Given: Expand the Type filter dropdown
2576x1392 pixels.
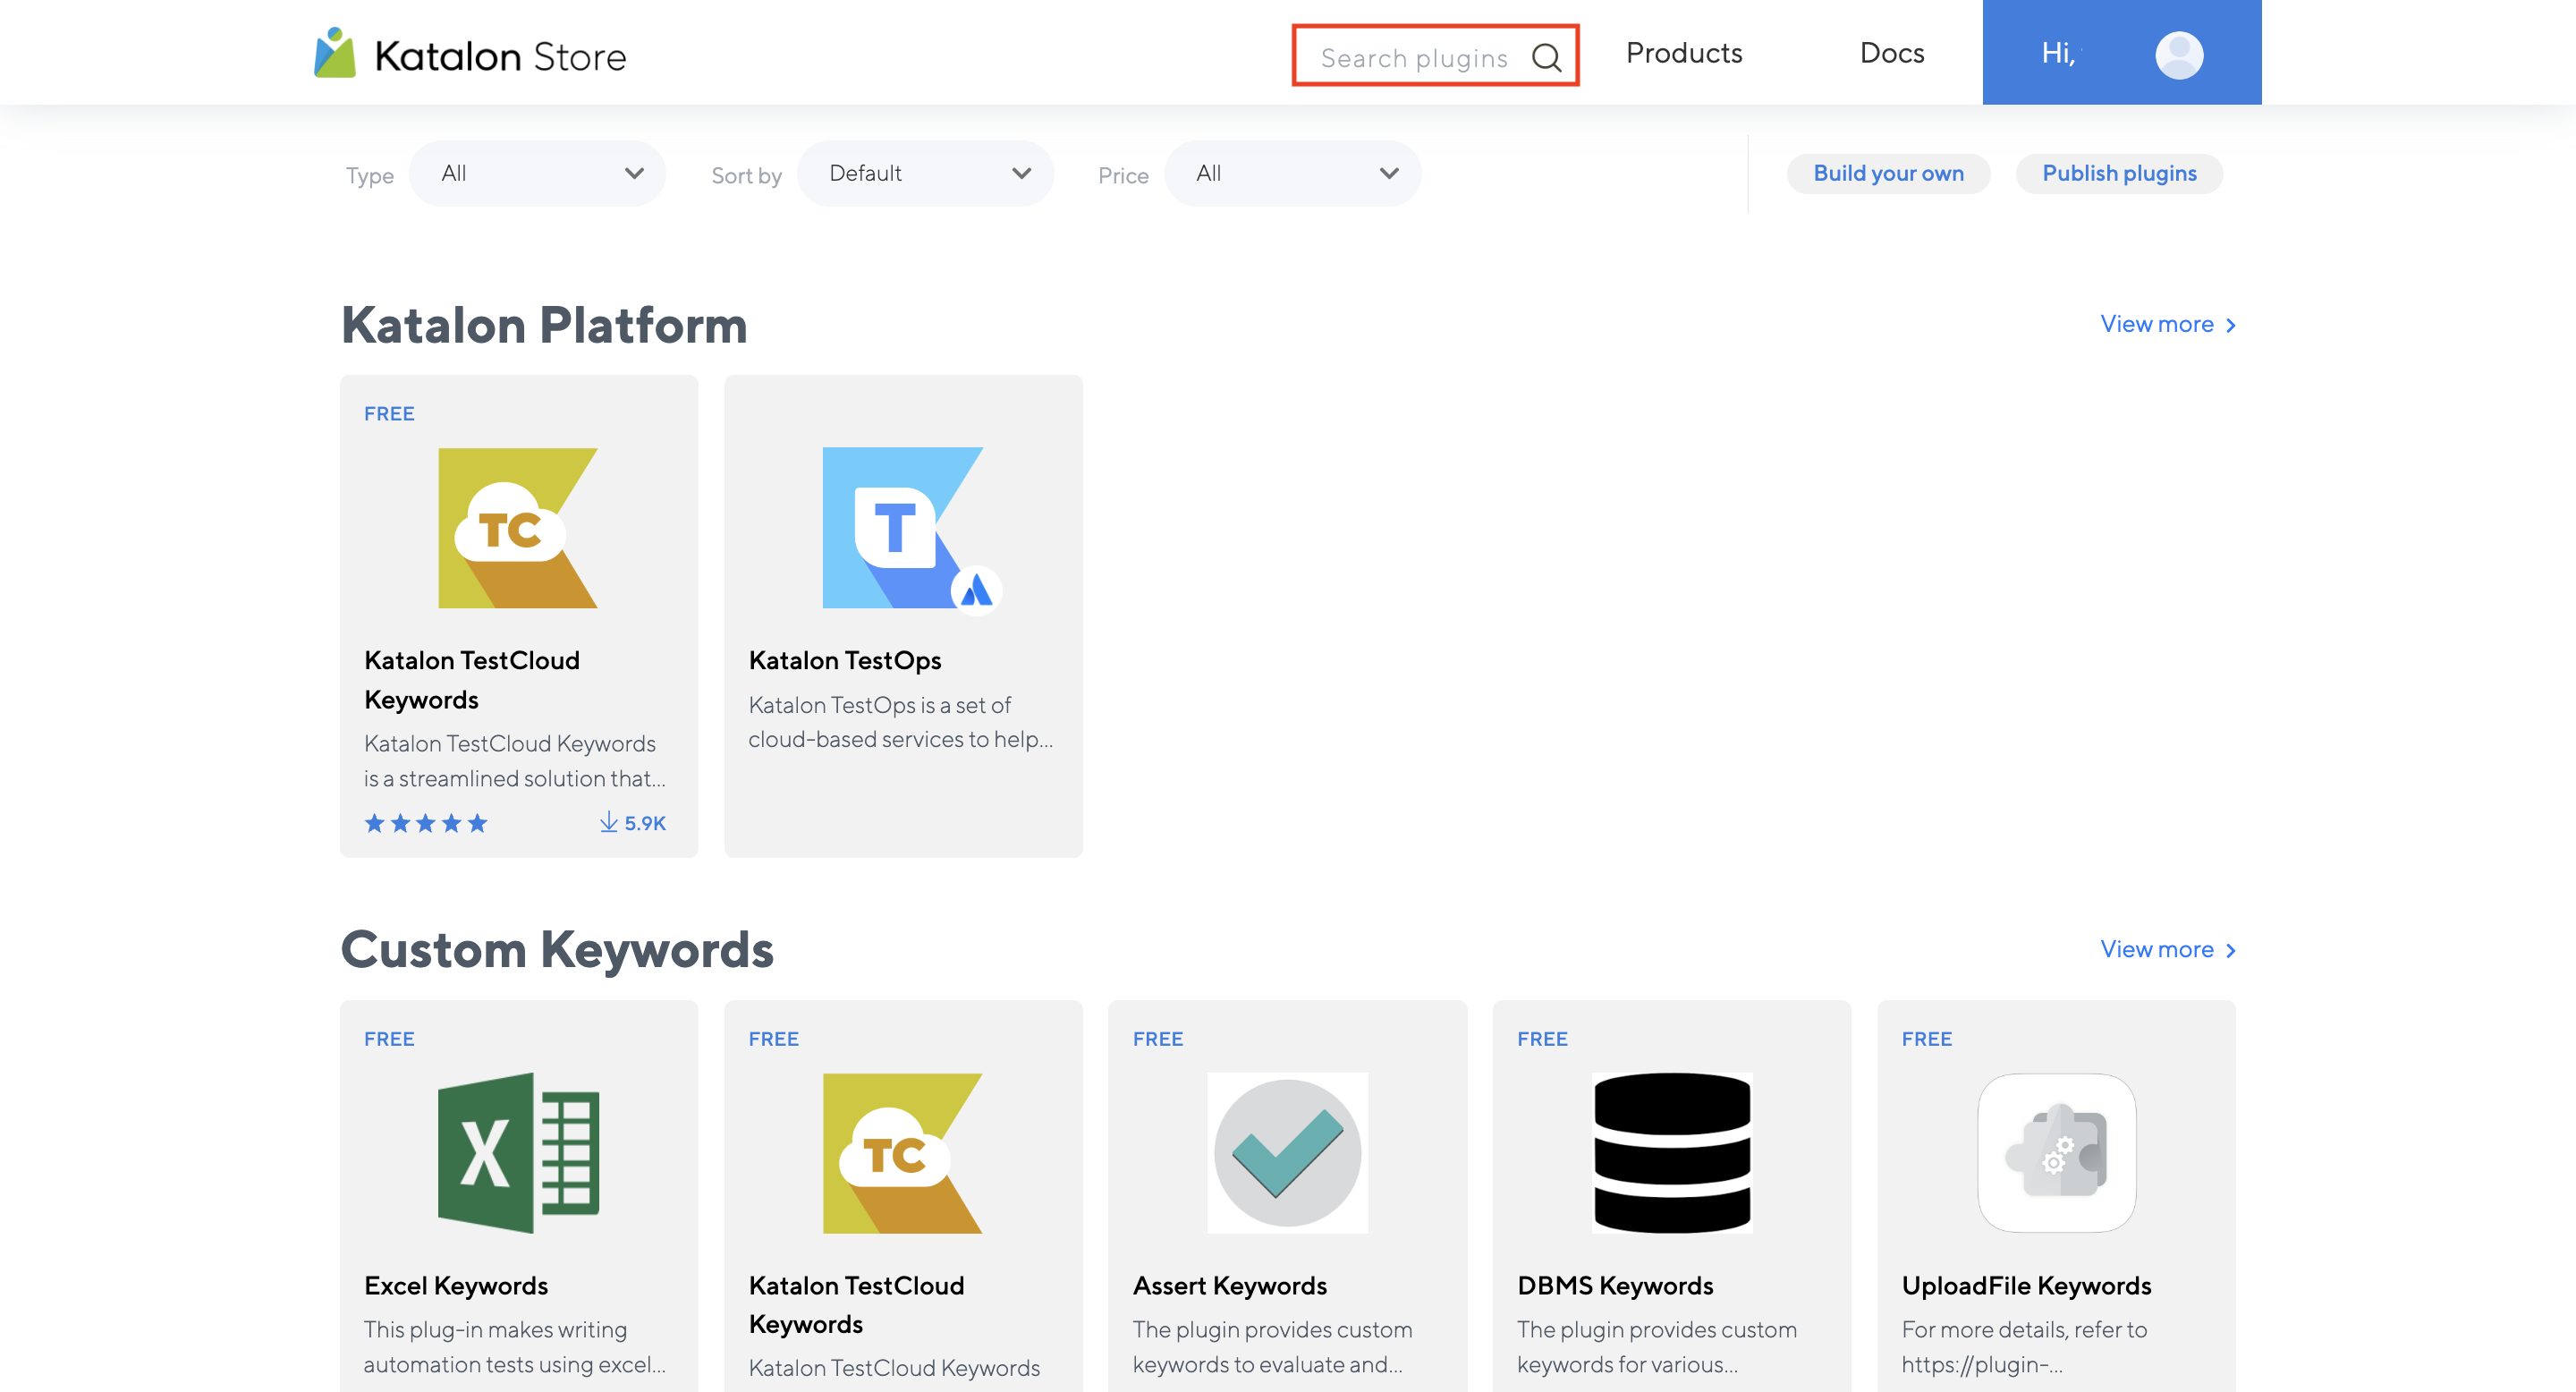Looking at the screenshot, I should coord(538,174).
